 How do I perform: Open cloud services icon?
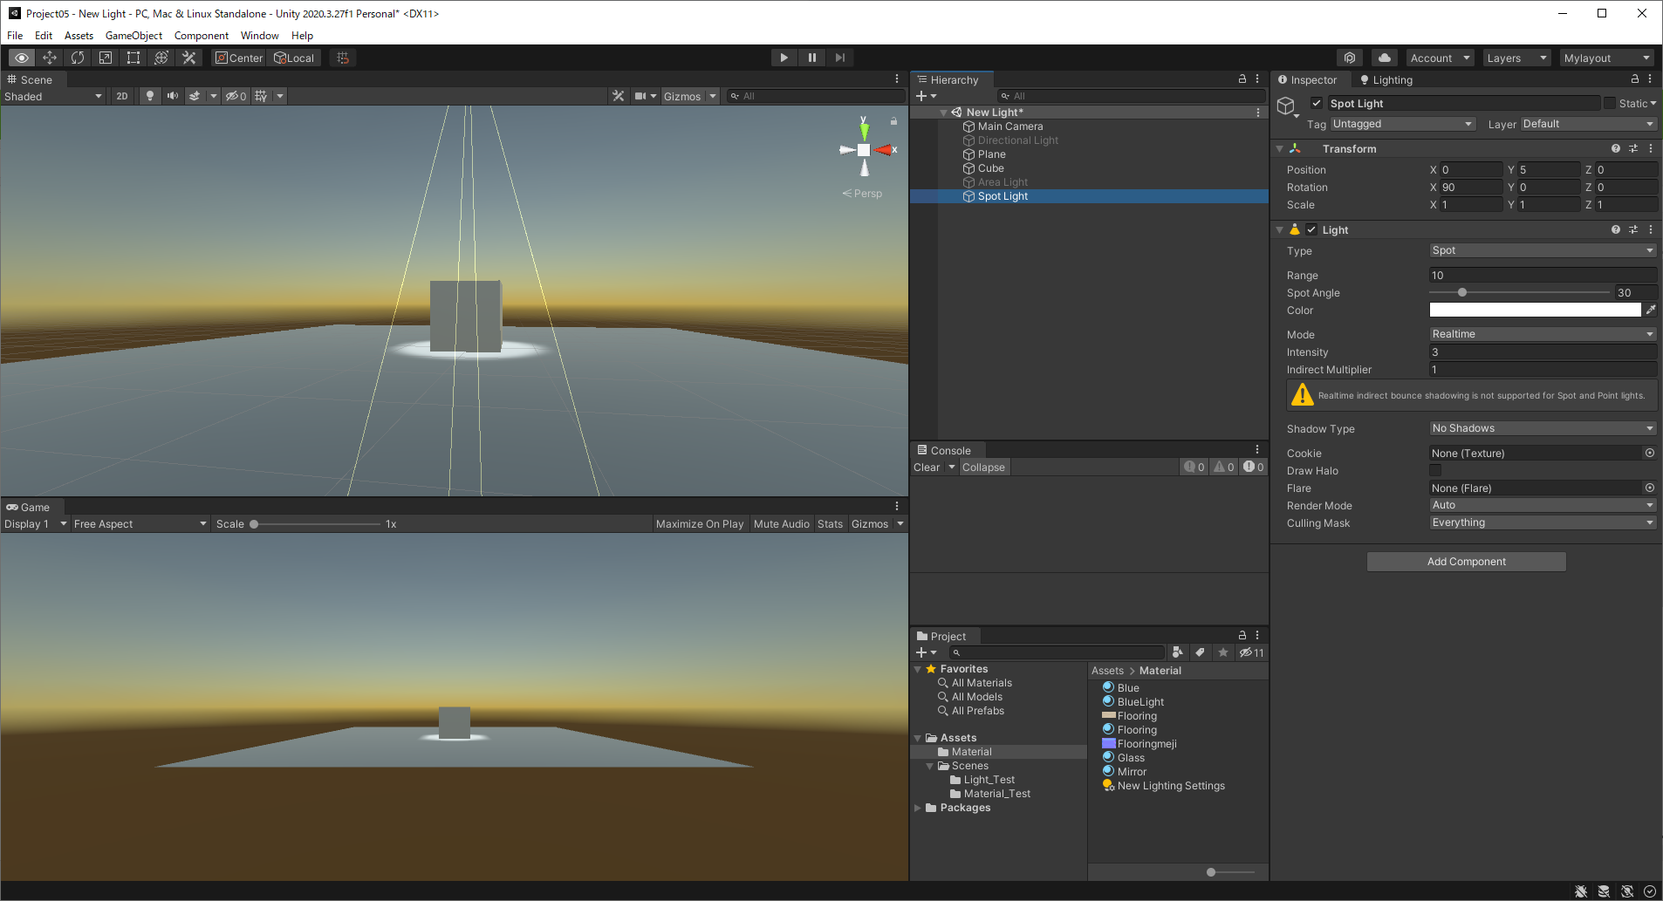tap(1385, 58)
